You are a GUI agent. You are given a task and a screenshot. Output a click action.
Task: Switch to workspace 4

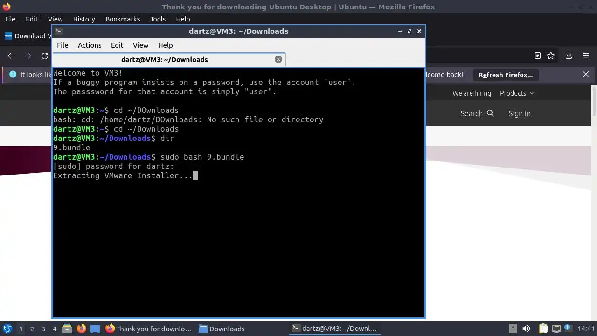point(54,329)
